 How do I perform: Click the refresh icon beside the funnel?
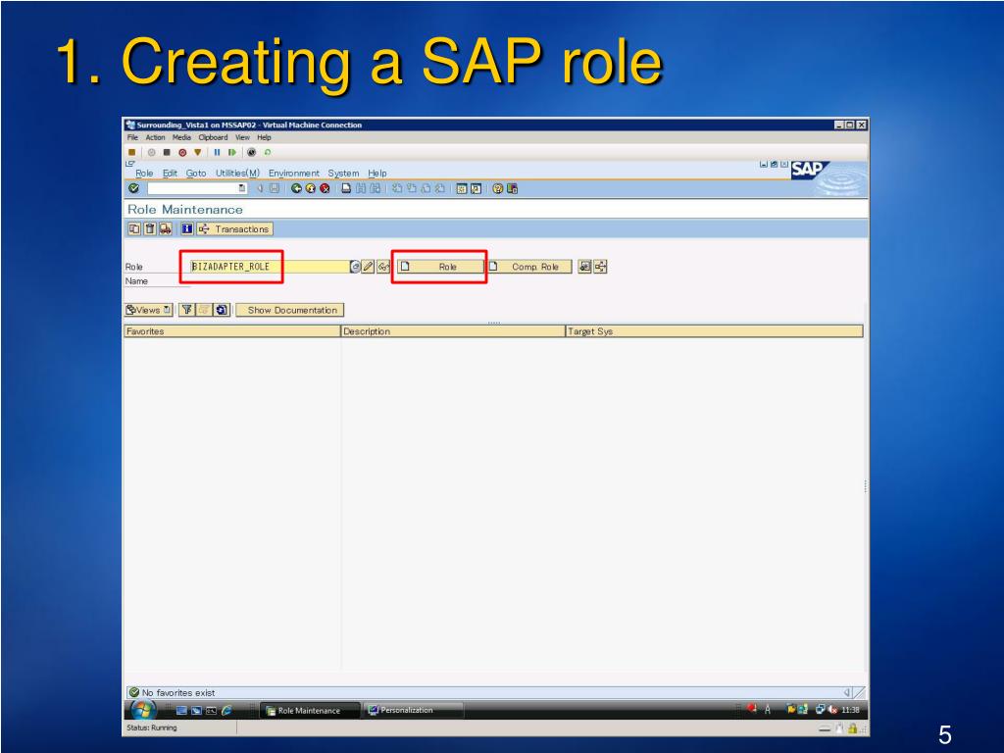tap(222, 310)
